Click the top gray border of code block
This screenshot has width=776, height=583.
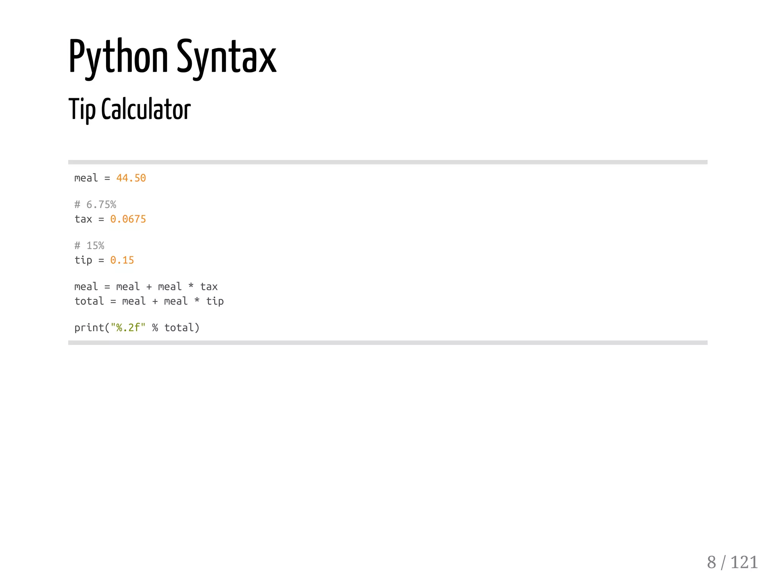tap(387, 162)
